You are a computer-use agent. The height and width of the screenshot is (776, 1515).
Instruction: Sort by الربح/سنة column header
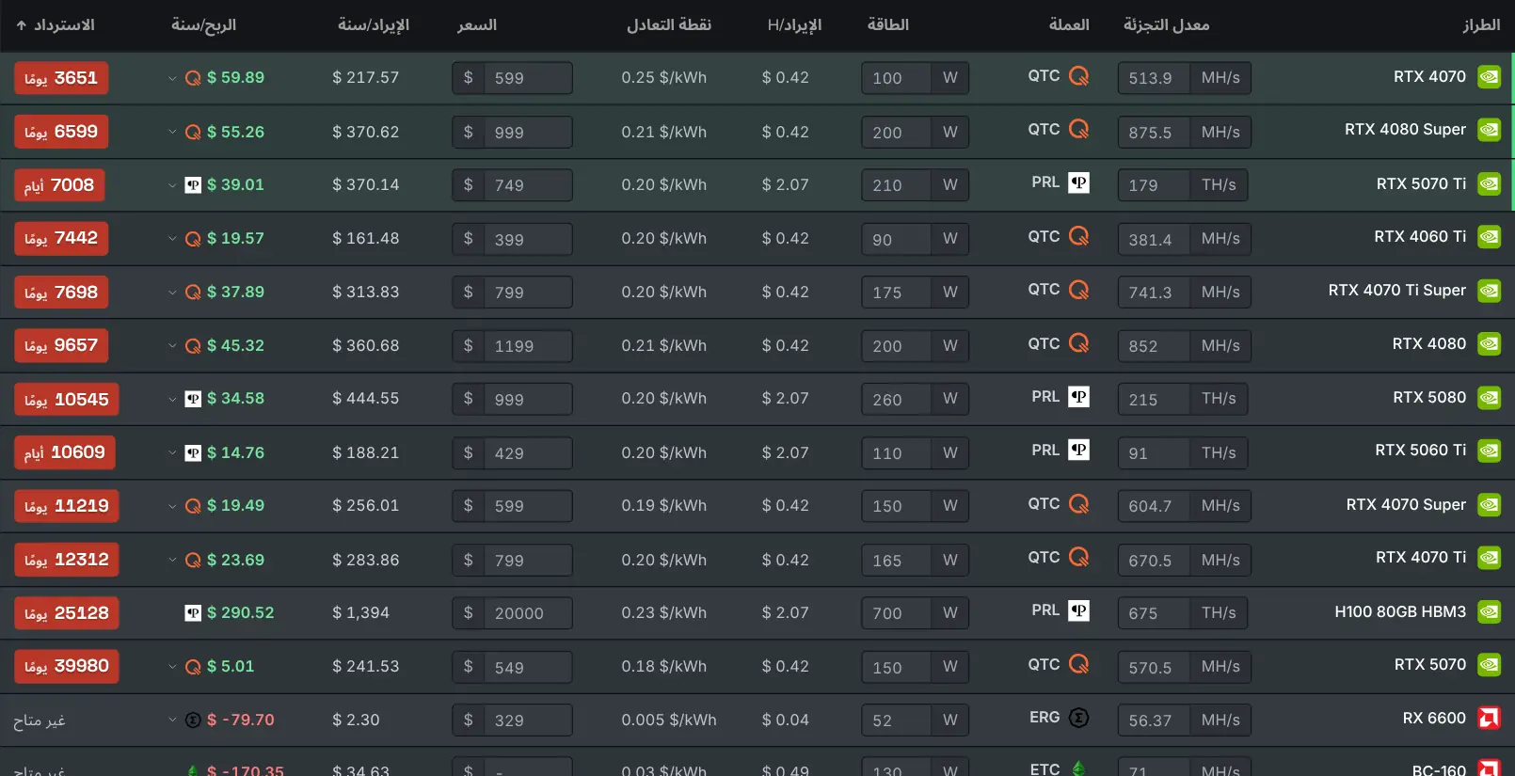[203, 24]
